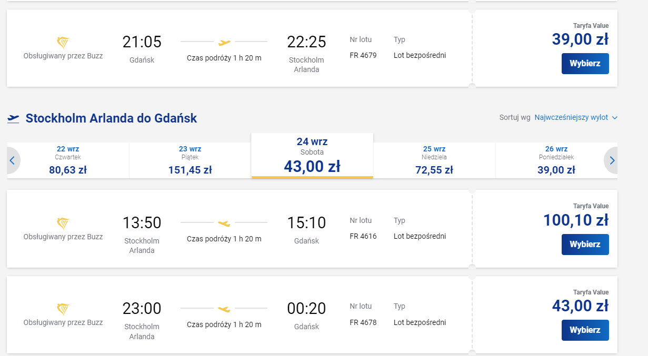Choose the 43,00 zł flight with Wybierz

click(585, 330)
